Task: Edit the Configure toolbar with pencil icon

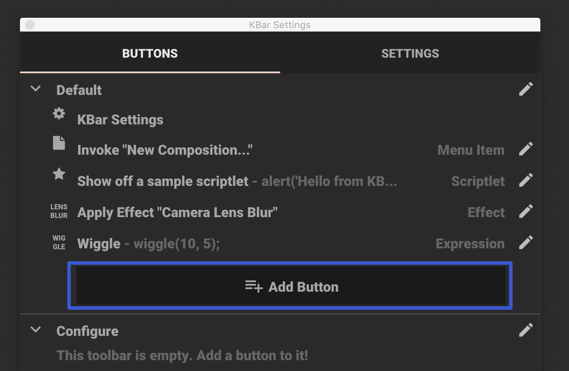Action: point(526,330)
